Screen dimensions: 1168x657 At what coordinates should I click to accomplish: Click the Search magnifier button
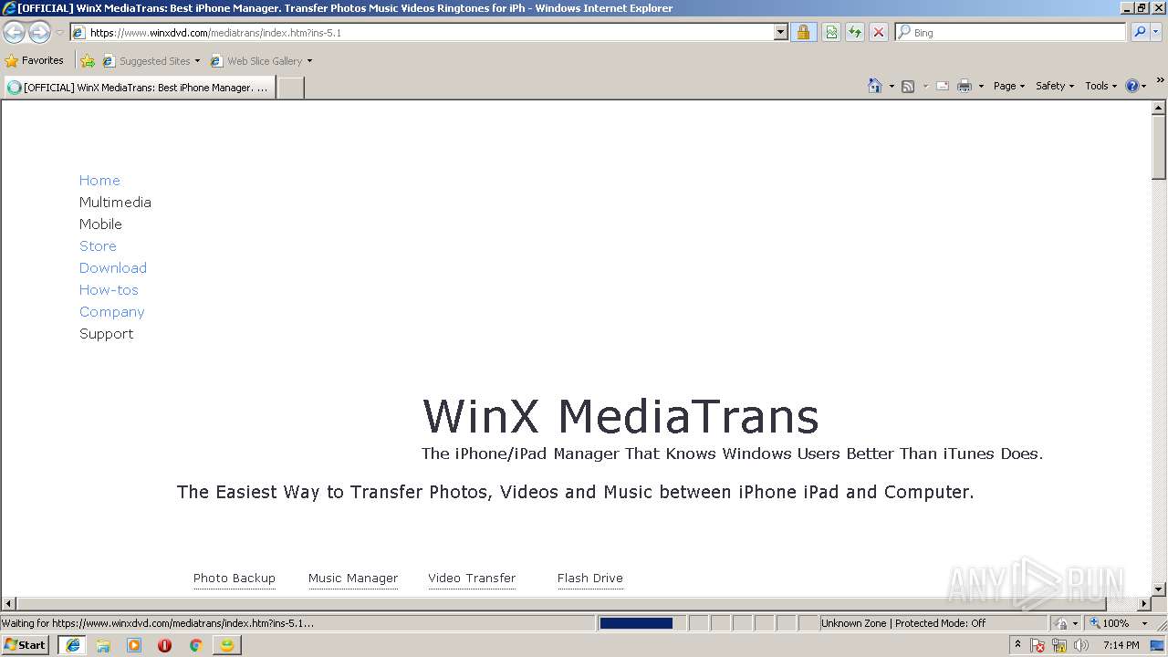tap(1140, 32)
